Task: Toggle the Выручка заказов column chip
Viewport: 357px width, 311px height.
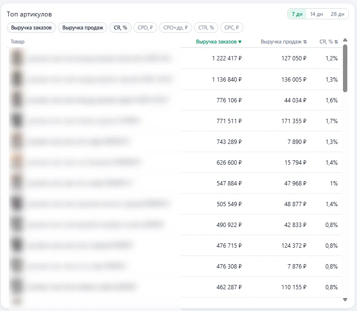Action: coord(31,28)
